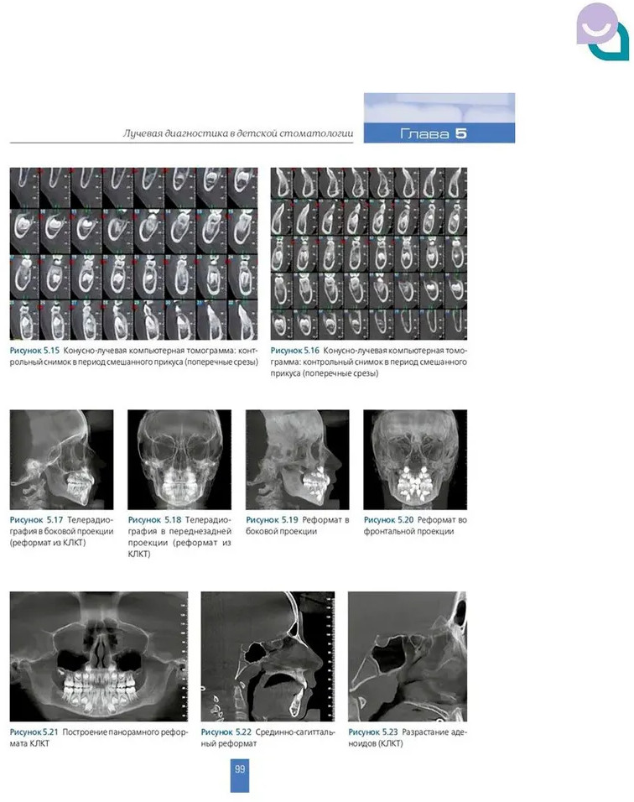This screenshot has width=634, height=802.
Task: Open the adenoid growth image 5.23
Action: tap(407, 656)
